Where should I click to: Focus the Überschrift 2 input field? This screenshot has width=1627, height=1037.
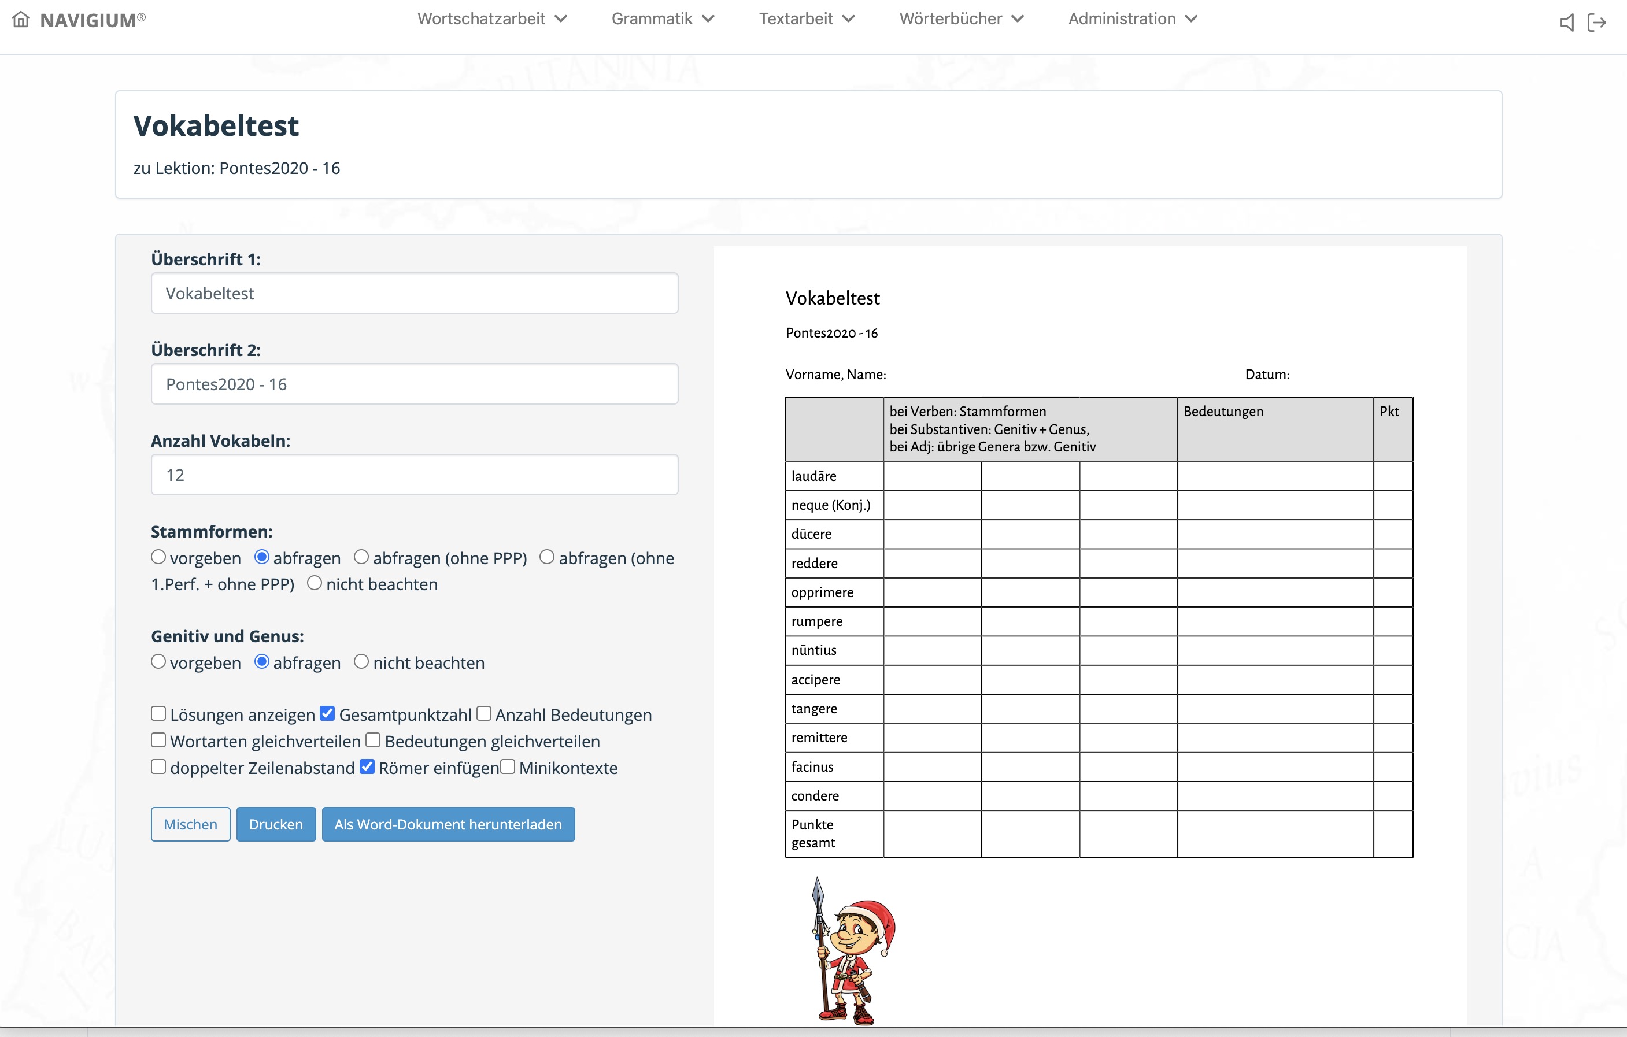(414, 384)
